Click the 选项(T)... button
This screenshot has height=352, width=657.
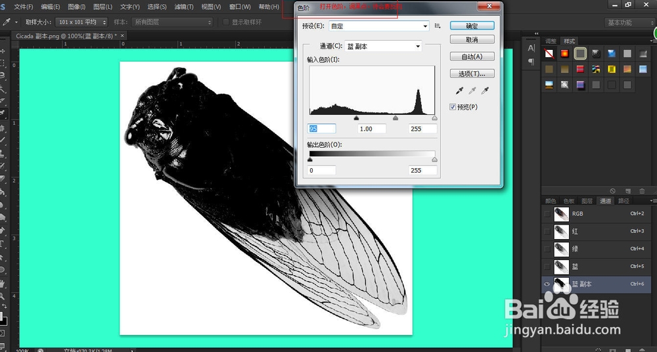pyautogui.click(x=472, y=74)
